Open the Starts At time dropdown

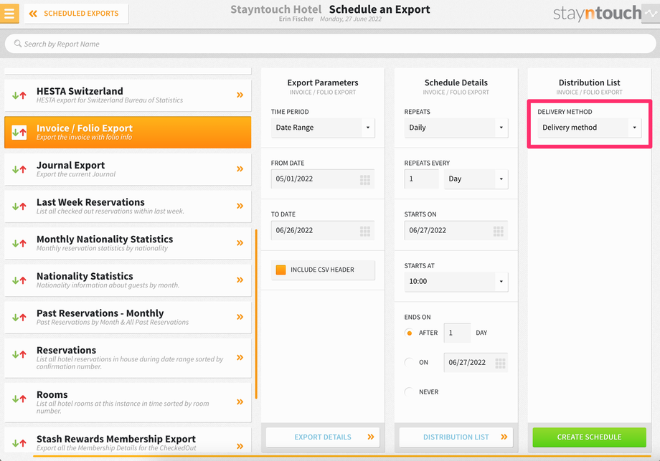click(456, 281)
